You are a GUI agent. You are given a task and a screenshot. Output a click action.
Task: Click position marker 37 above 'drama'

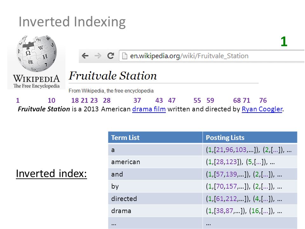click(x=137, y=100)
